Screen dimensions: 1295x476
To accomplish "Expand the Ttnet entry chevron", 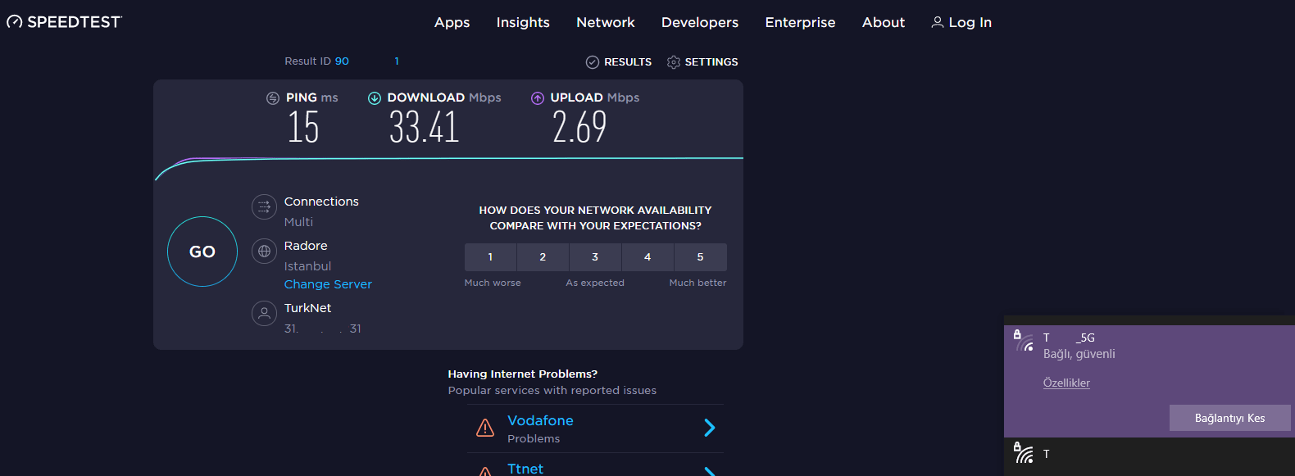I will (x=710, y=470).
